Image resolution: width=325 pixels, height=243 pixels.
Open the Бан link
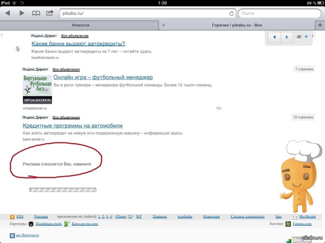coord(279,217)
